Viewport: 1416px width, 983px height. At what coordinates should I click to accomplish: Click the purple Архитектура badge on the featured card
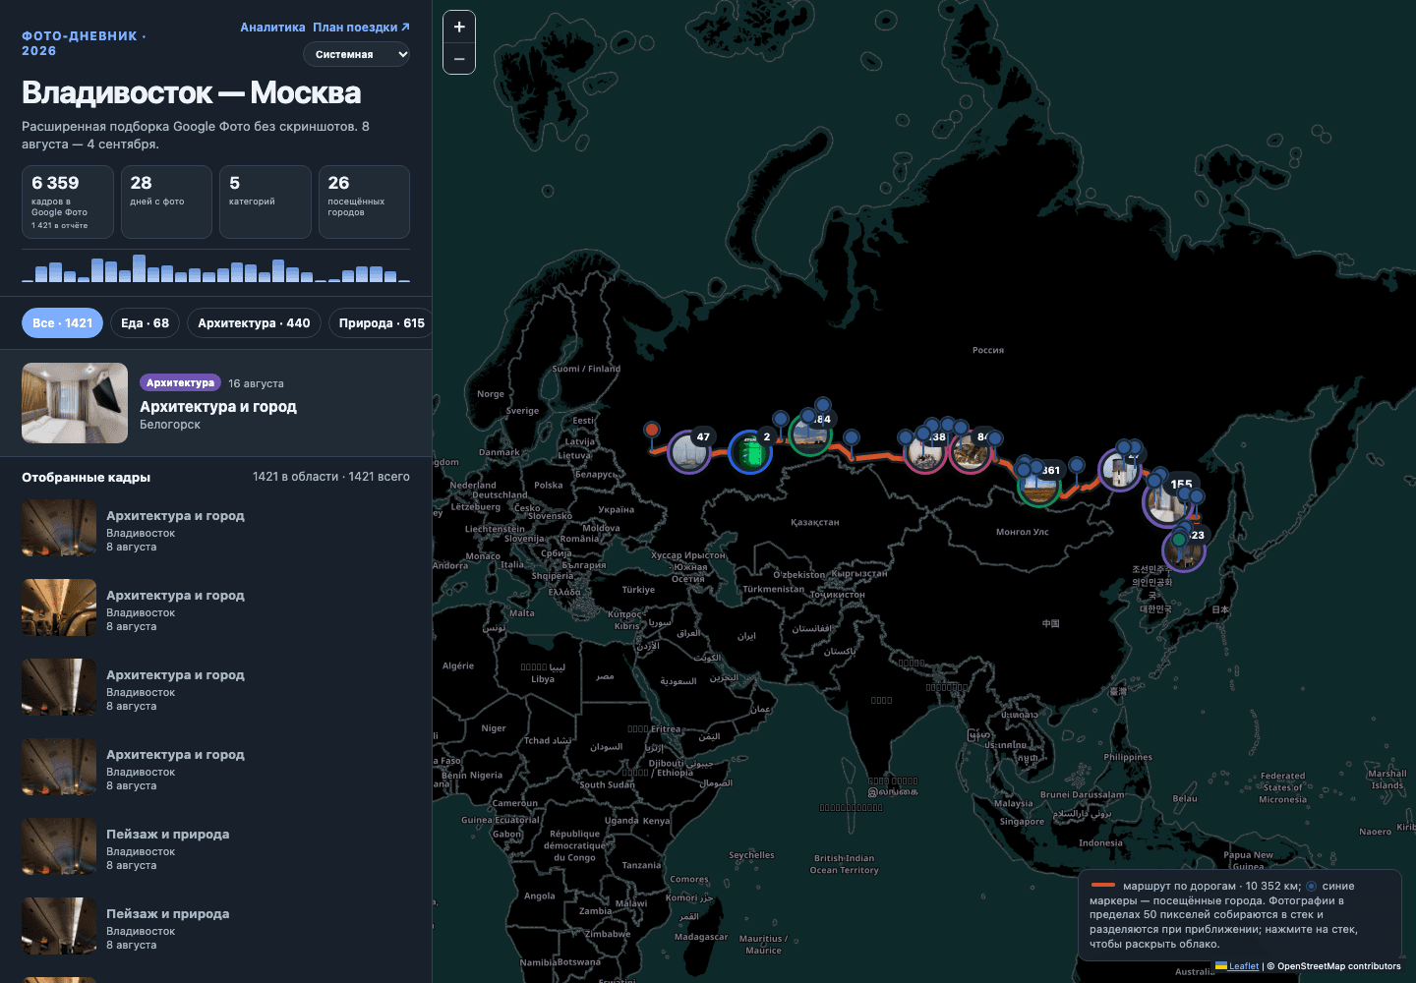180,382
